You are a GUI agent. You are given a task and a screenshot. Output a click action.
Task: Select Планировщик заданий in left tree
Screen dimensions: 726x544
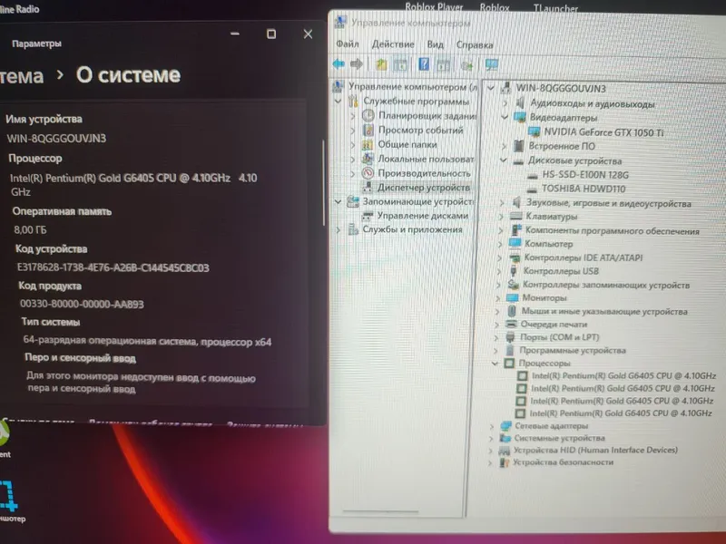(427, 115)
